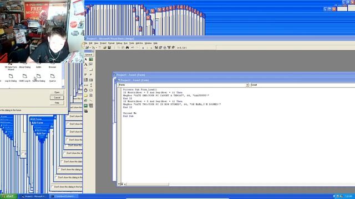The height and width of the screenshot is (199, 355).
Task: Open the Properties Window from the toolbar
Action: [160, 48]
